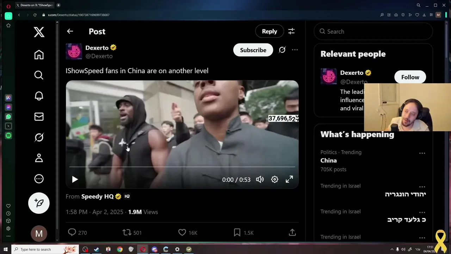Subscribe to Dexerto

pos(253,50)
